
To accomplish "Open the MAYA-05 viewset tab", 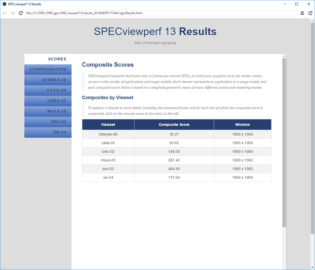I will (x=48, y=111).
